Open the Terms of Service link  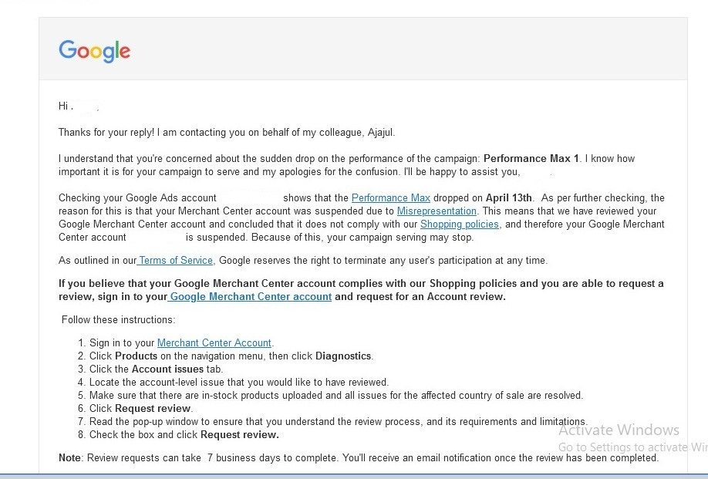point(175,261)
